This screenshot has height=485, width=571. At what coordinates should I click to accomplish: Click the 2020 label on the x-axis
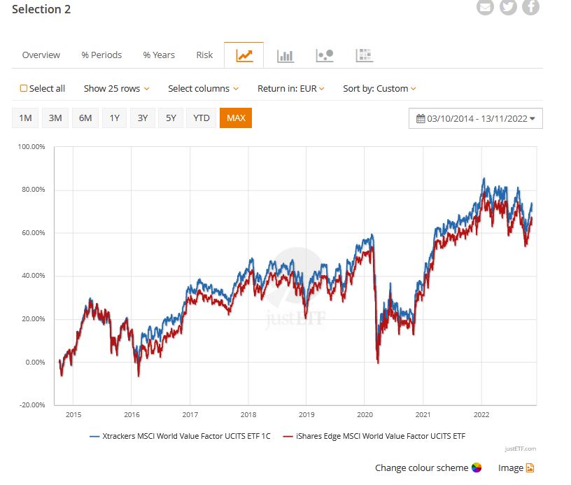click(x=365, y=414)
